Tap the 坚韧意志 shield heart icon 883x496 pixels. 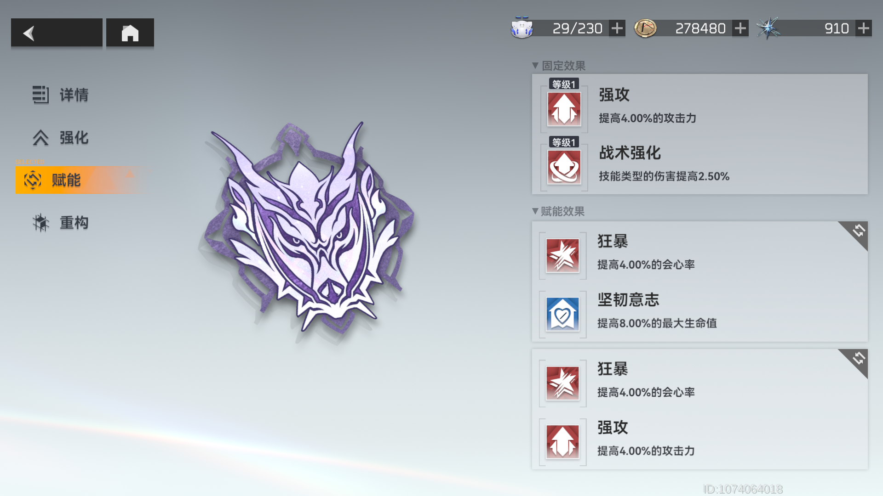(x=563, y=315)
